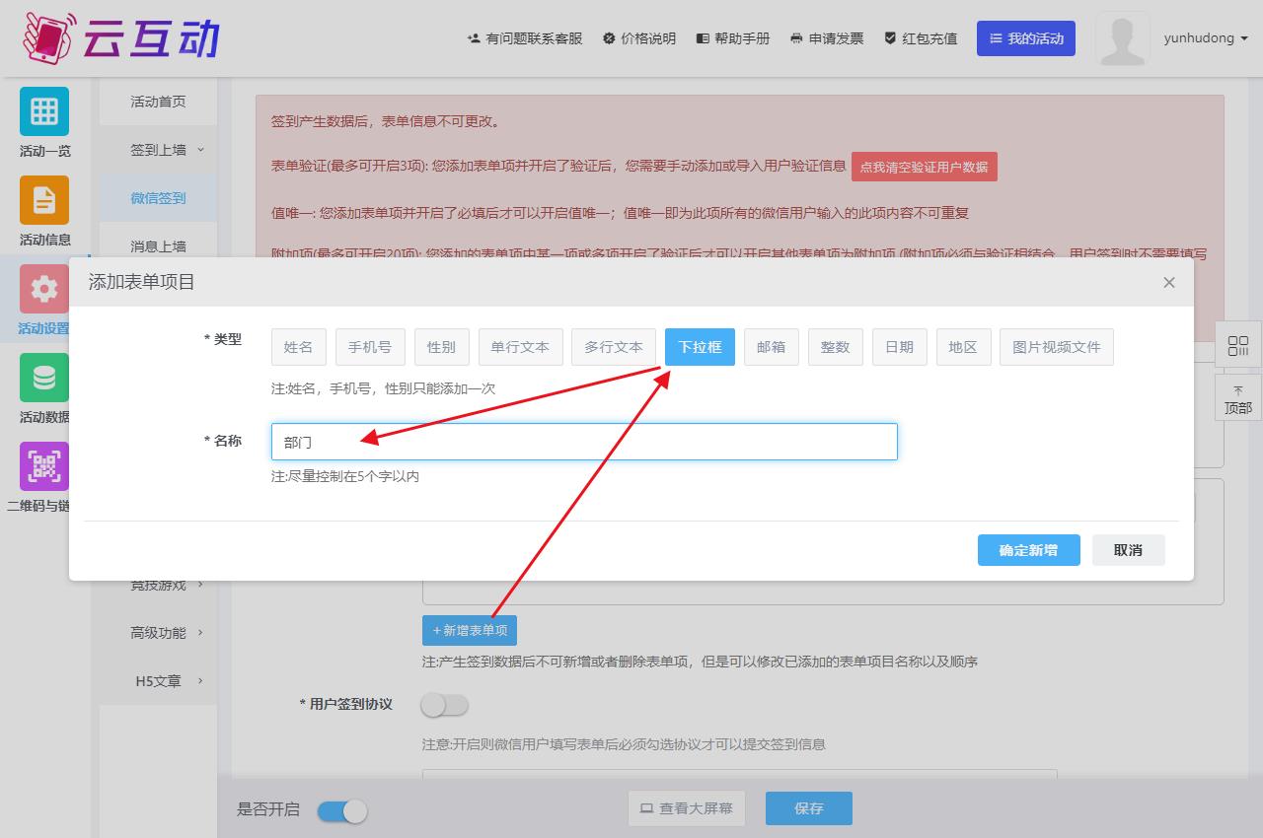This screenshot has height=838, width=1263.
Task: Click the user avatar image
Action: (x=1122, y=39)
